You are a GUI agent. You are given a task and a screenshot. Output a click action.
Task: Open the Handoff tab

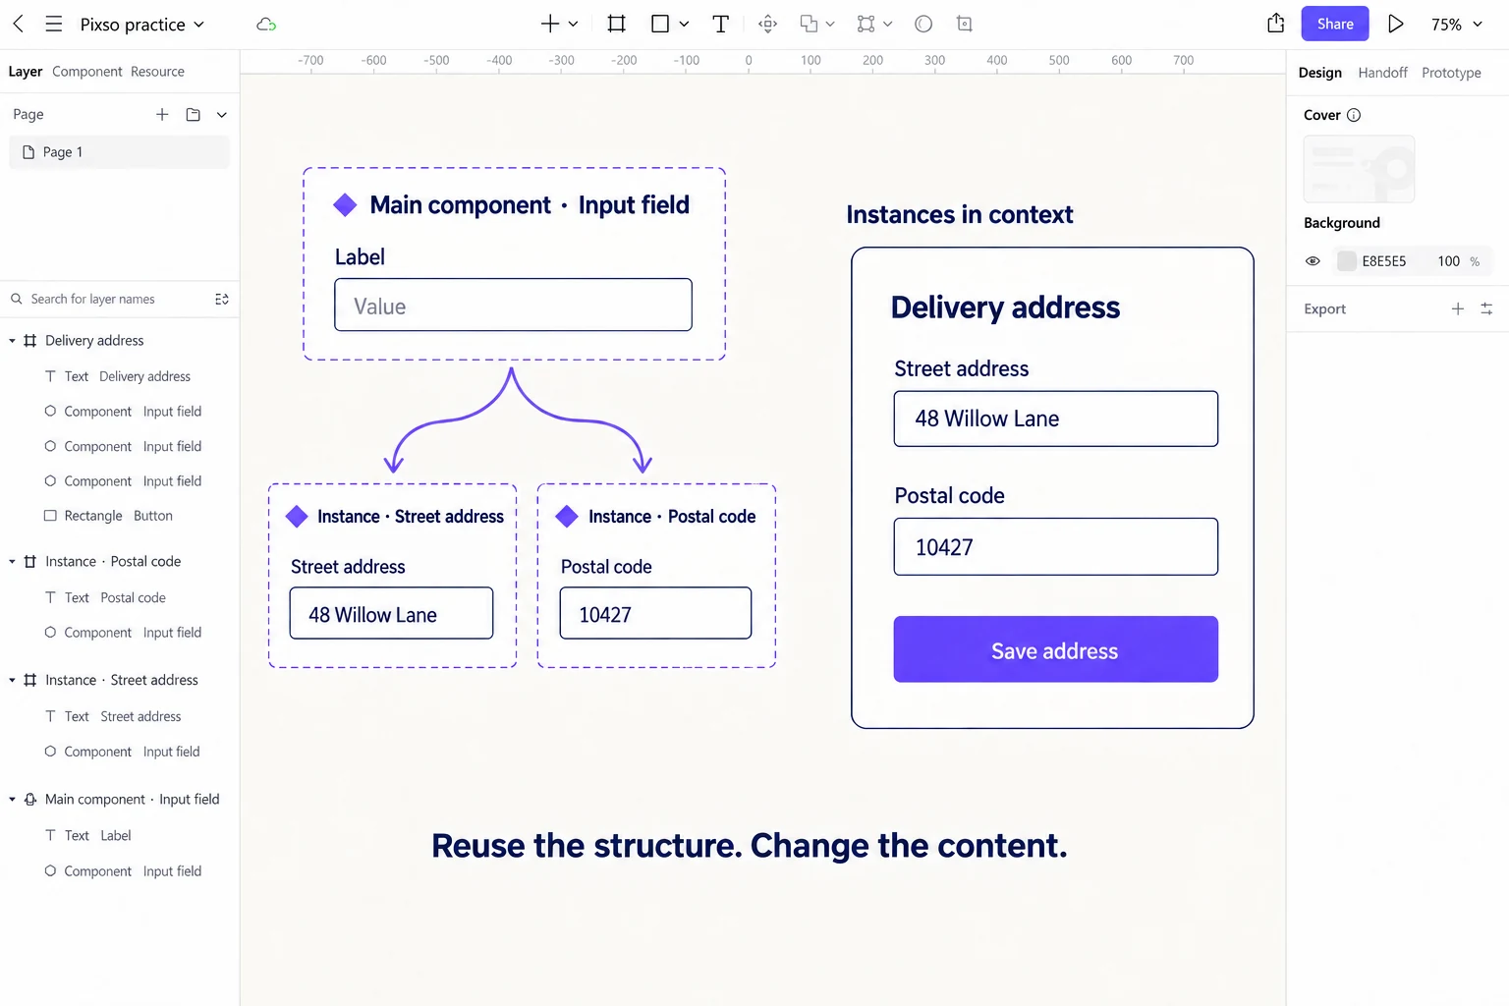tap(1382, 73)
